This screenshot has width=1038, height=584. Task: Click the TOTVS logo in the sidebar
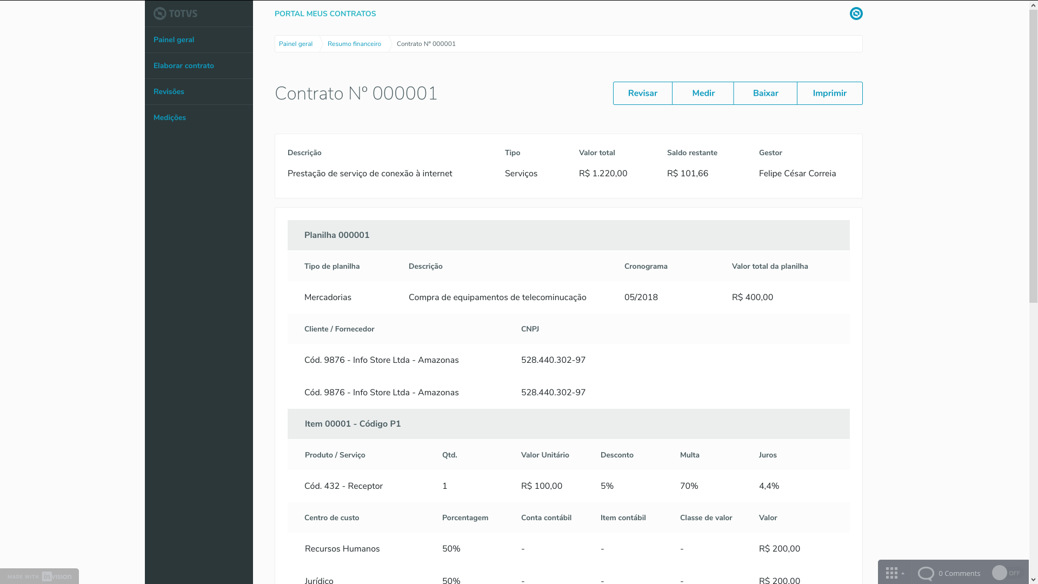pyautogui.click(x=175, y=14)
